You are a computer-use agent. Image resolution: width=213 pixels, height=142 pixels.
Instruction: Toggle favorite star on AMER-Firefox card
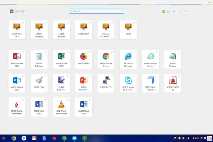tap(90, 52)
